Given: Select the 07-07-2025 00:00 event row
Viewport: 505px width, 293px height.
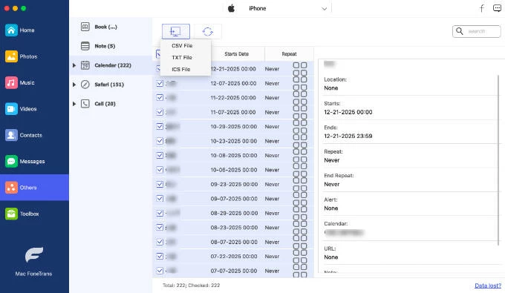Looking at the screenshot, I should 233,271.
